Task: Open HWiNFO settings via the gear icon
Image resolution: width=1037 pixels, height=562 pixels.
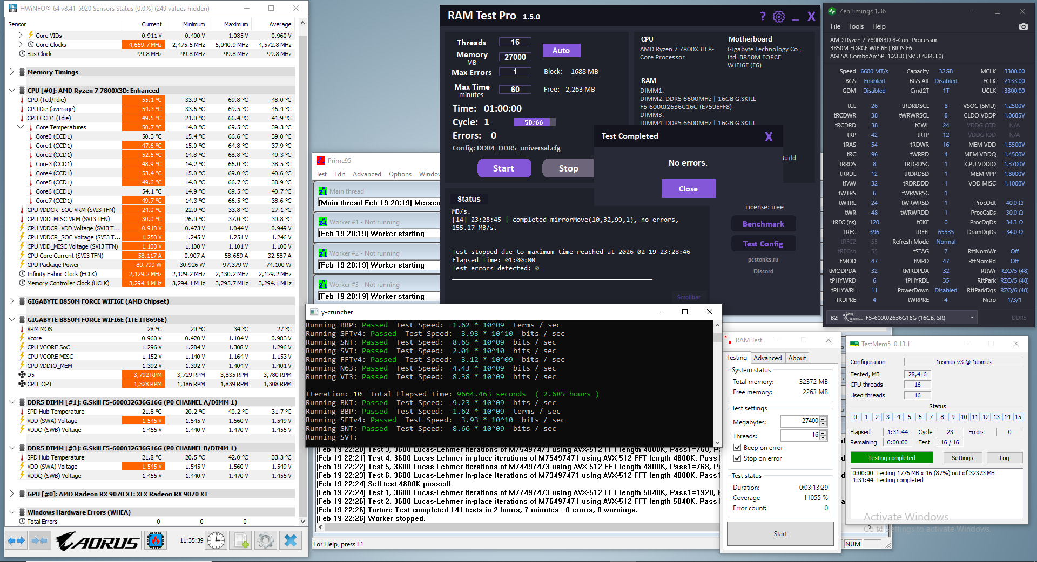Action: [265, 540]
